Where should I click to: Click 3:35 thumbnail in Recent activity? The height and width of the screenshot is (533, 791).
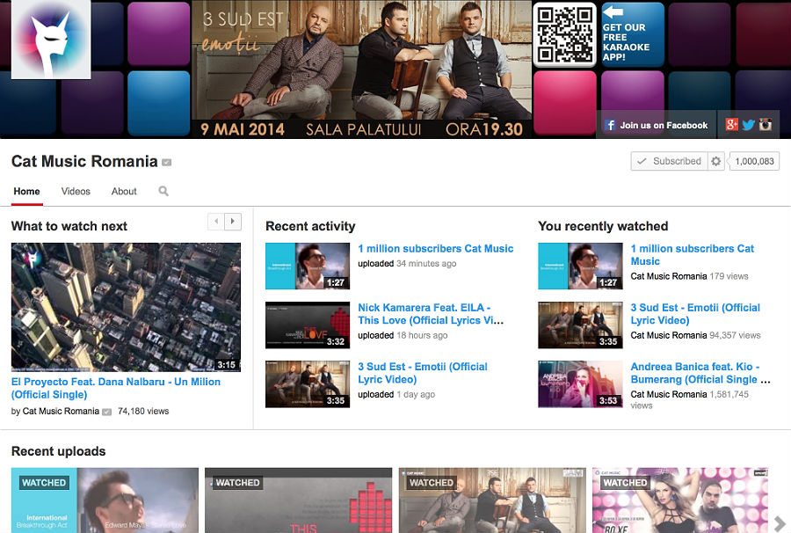coord(308,384)
